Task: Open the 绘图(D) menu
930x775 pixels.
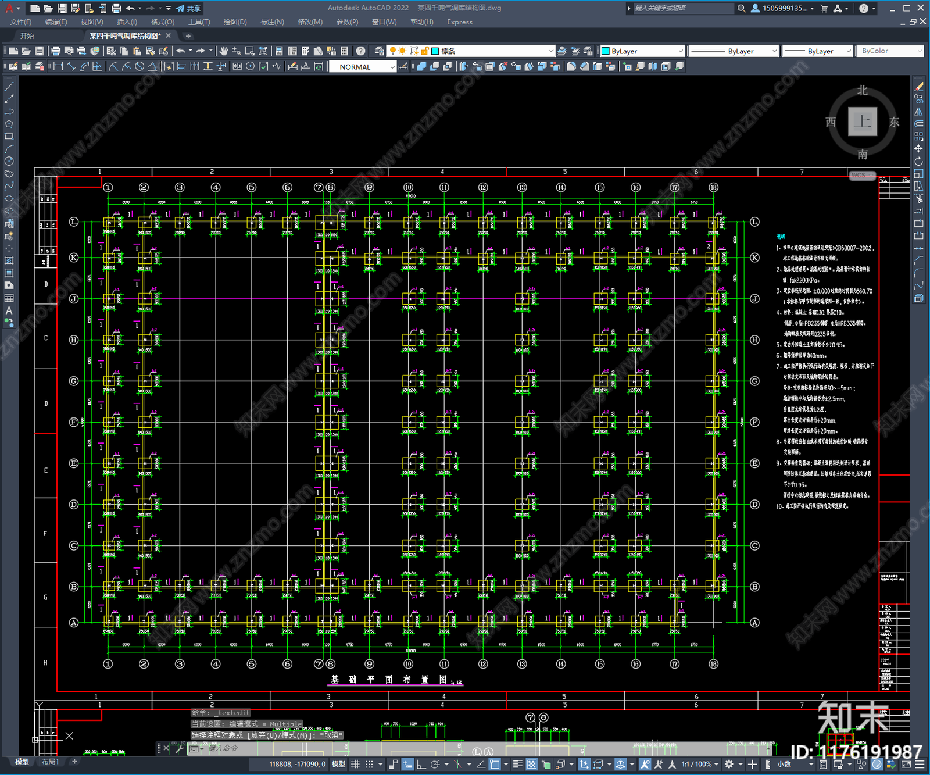Action: tap(235, 22)
